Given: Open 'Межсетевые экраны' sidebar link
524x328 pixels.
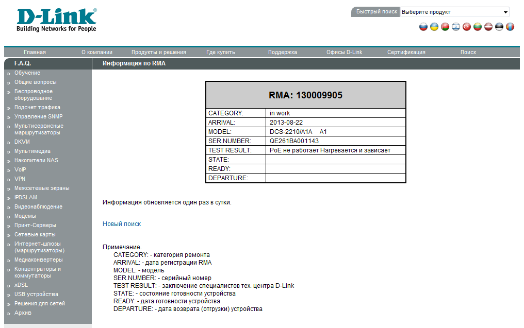Looking at the screenshot, I should pos(42,188).
